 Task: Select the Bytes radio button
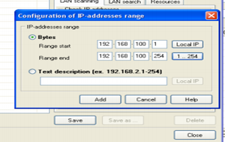tap(32, 37)
